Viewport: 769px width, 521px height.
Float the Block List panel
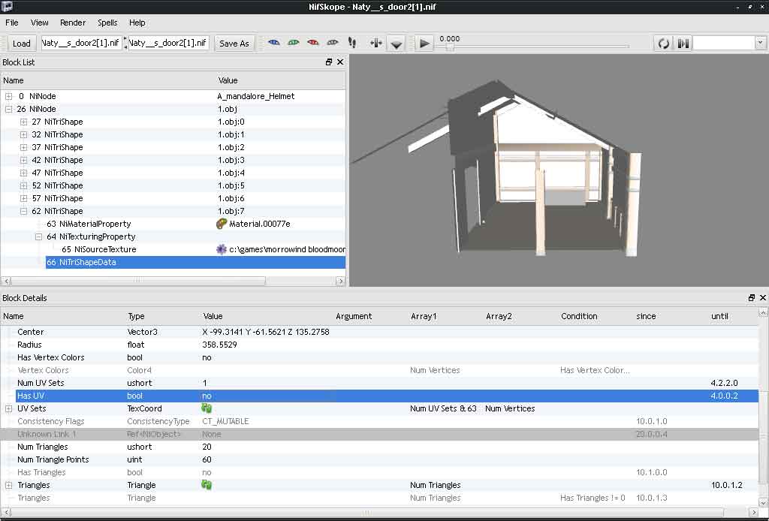(329, 62)
